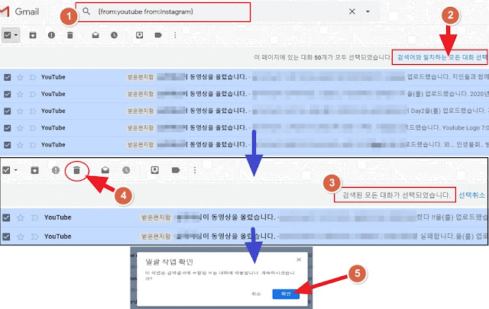This screenshot has width=489, height=309.
Task: Uncheck the YouTube email mentioning '인생몰회'
Action: tap(7, 145)
